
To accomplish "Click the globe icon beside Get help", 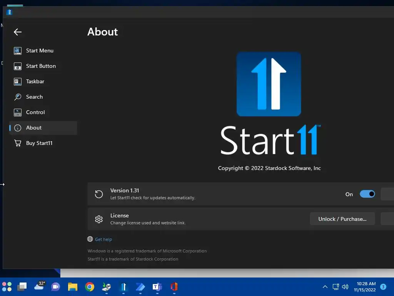I will tap(90, 239).
